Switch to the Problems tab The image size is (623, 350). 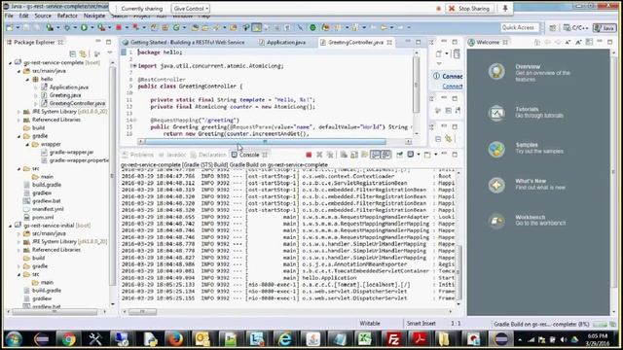click(138, 155)
